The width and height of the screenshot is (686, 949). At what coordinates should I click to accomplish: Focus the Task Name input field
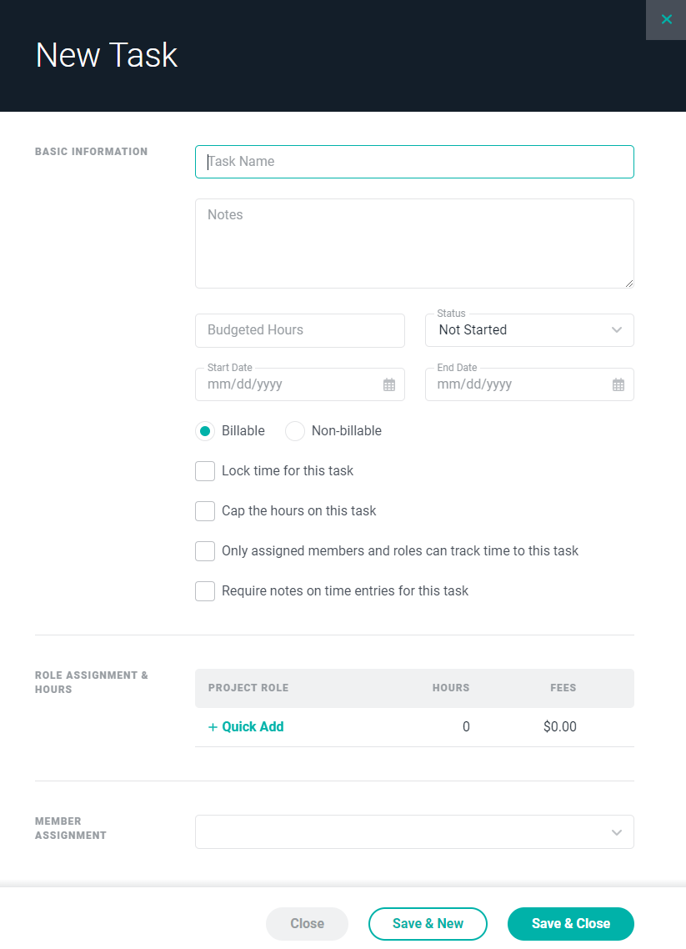pyautogui.click(x=414, y=162)
